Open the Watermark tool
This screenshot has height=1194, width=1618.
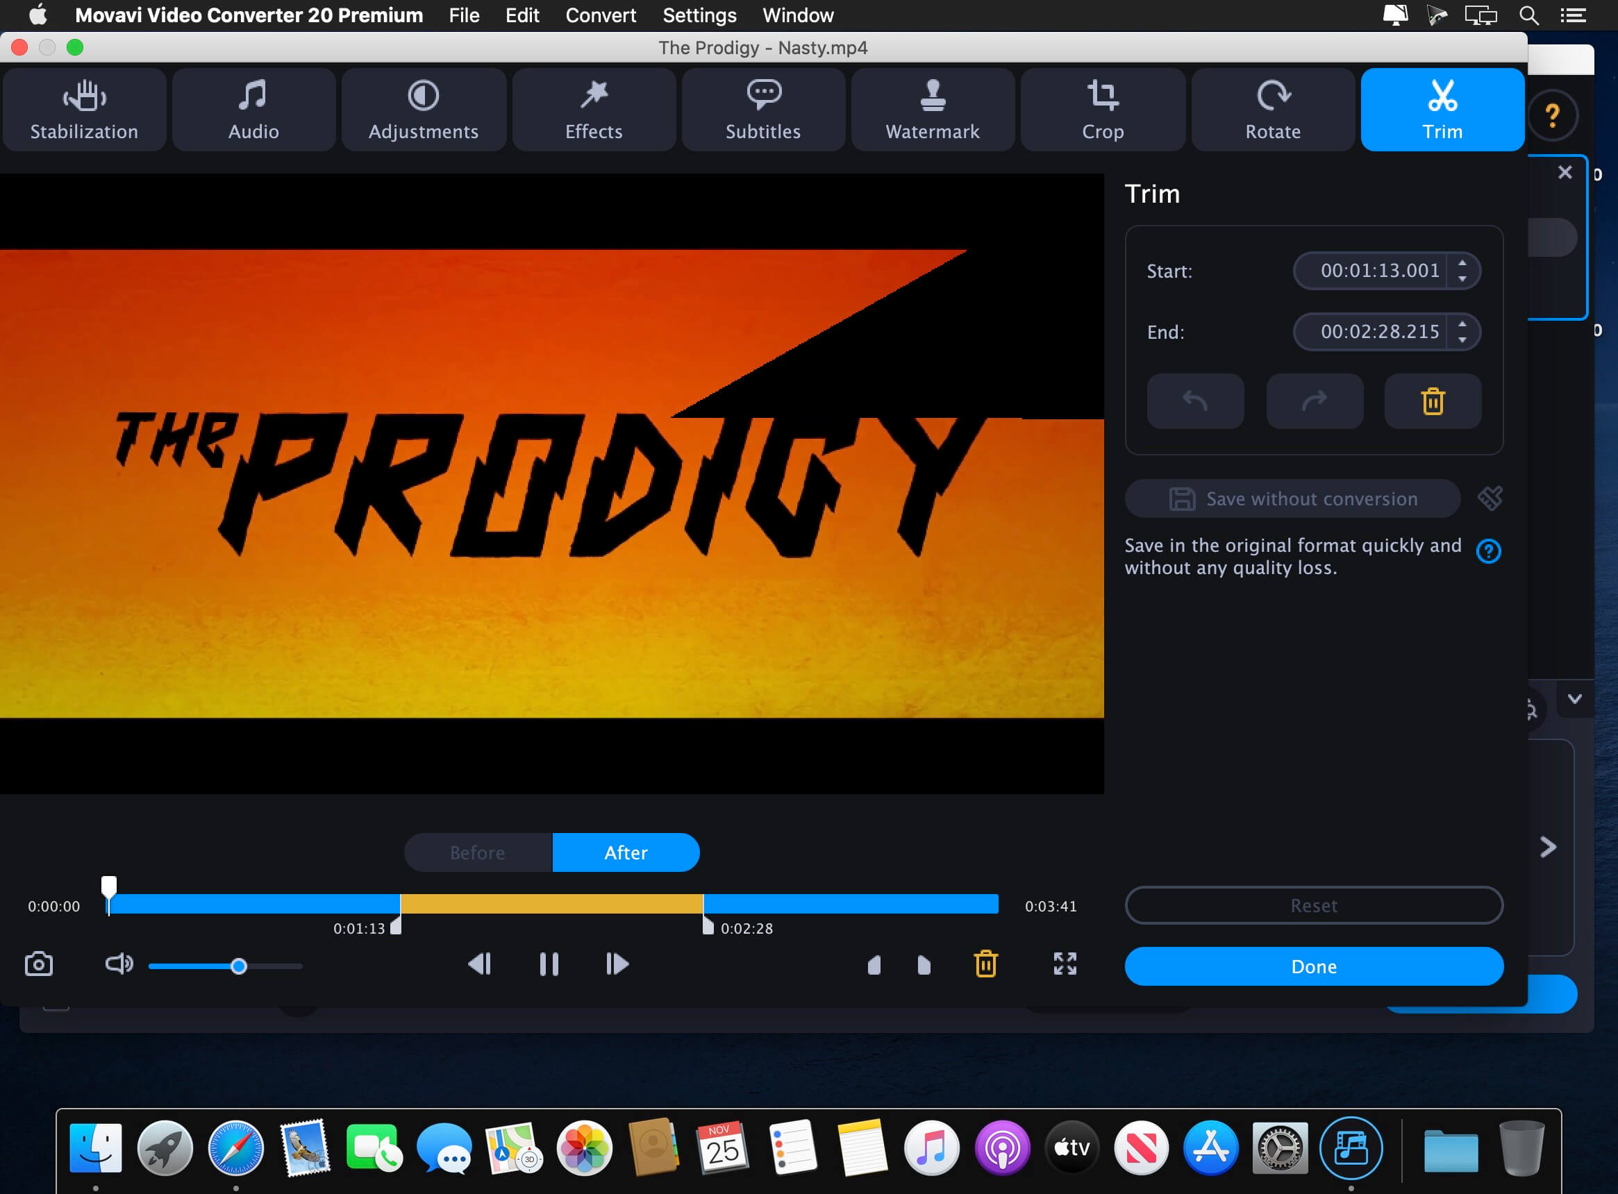[x=933, y=110]
